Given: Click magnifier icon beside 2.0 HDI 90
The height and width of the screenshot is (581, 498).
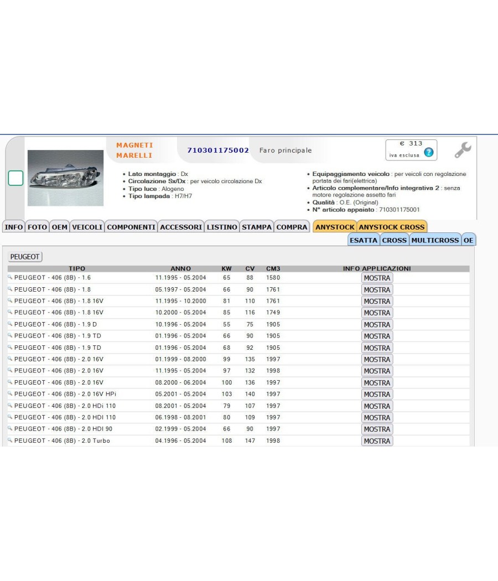Looking at the screenshot, I should tap(10, 428).
